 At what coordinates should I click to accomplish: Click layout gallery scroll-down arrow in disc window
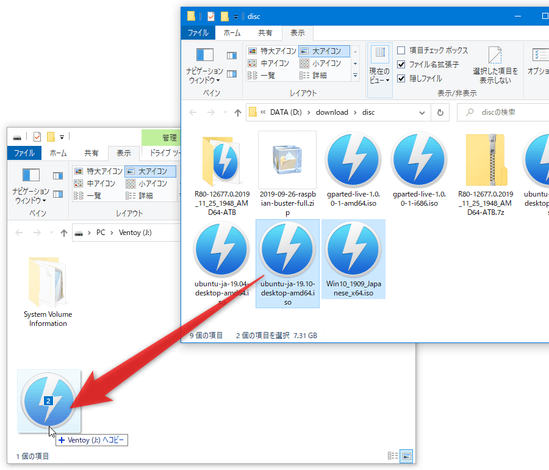click(x=356, y=63)
